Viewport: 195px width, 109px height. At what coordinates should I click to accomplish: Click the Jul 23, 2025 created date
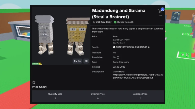click(x=119, y=67)
